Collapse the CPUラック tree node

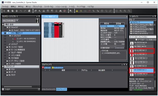(x=10, y=36)
